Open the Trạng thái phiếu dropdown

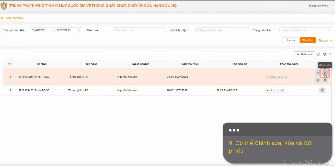pyautogui.click(x=306, y=30)
